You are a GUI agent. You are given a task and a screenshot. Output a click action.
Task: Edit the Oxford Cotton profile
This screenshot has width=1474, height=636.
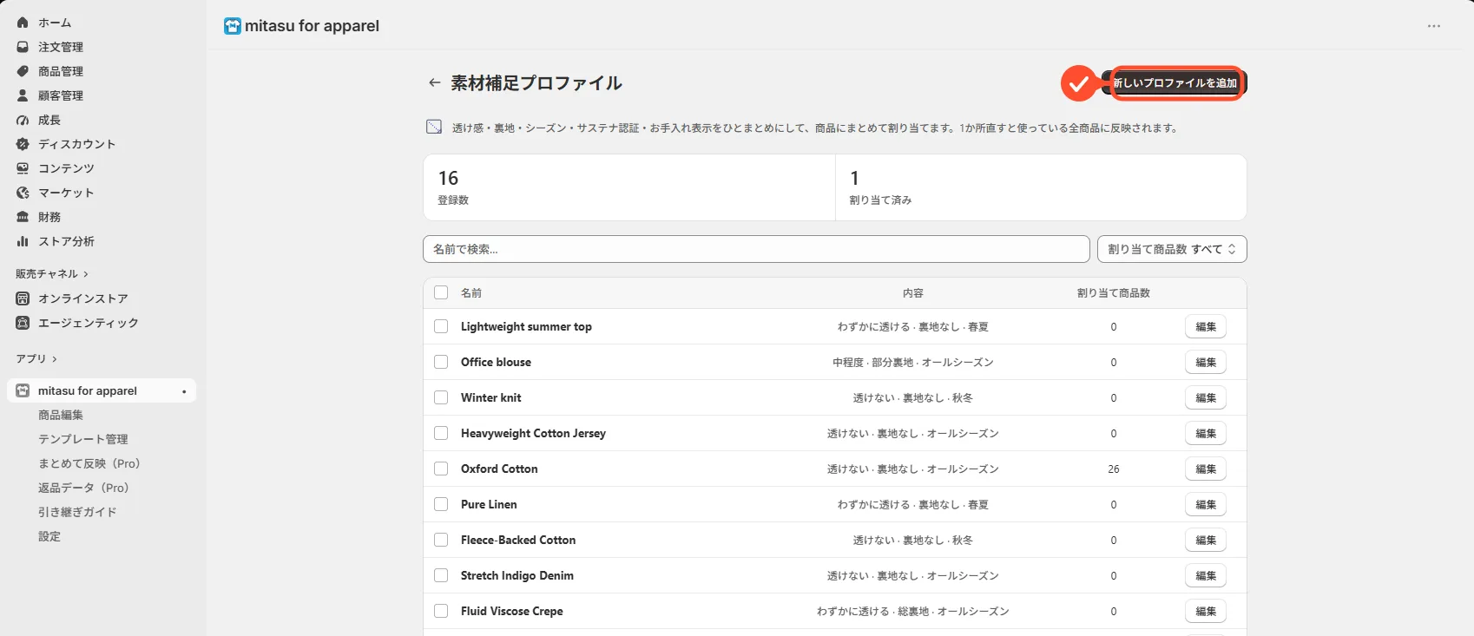click(1206, 469)
